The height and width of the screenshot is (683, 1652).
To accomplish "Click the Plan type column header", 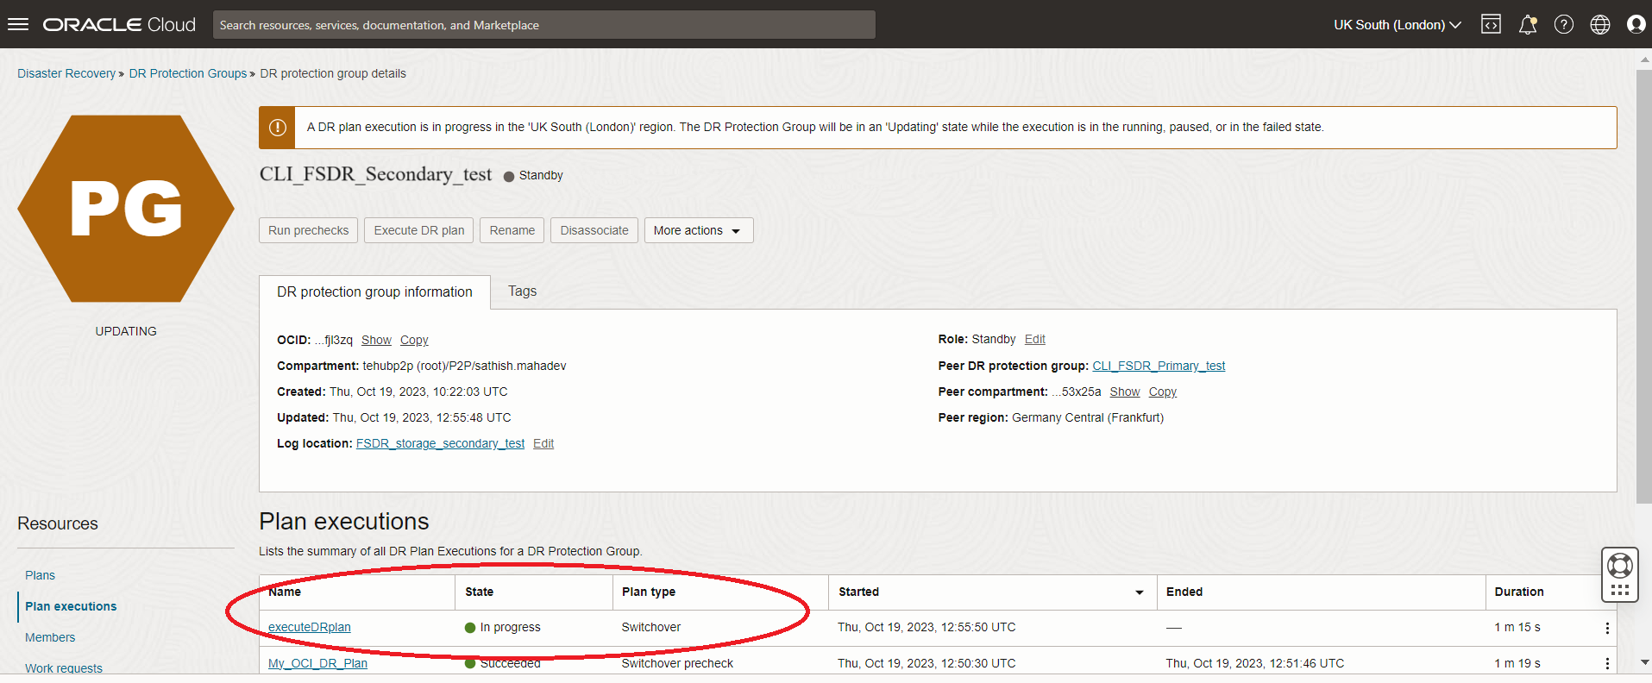I will coord(649,592).
